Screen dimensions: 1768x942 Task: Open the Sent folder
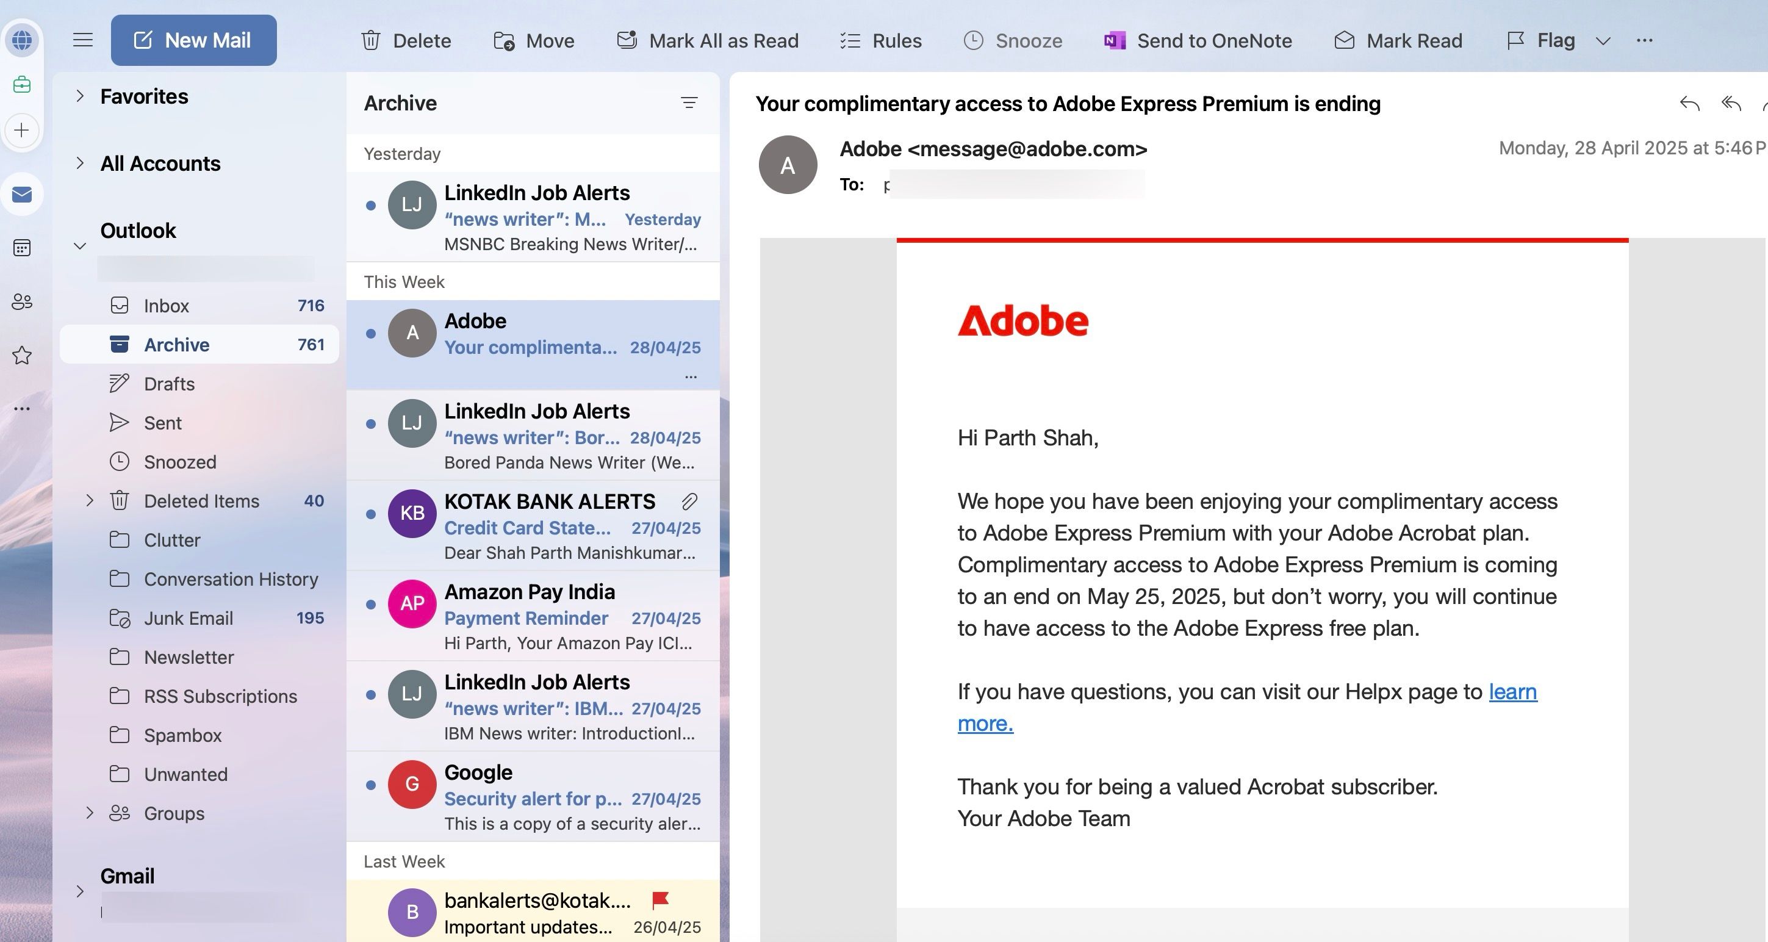click(199, 423)
